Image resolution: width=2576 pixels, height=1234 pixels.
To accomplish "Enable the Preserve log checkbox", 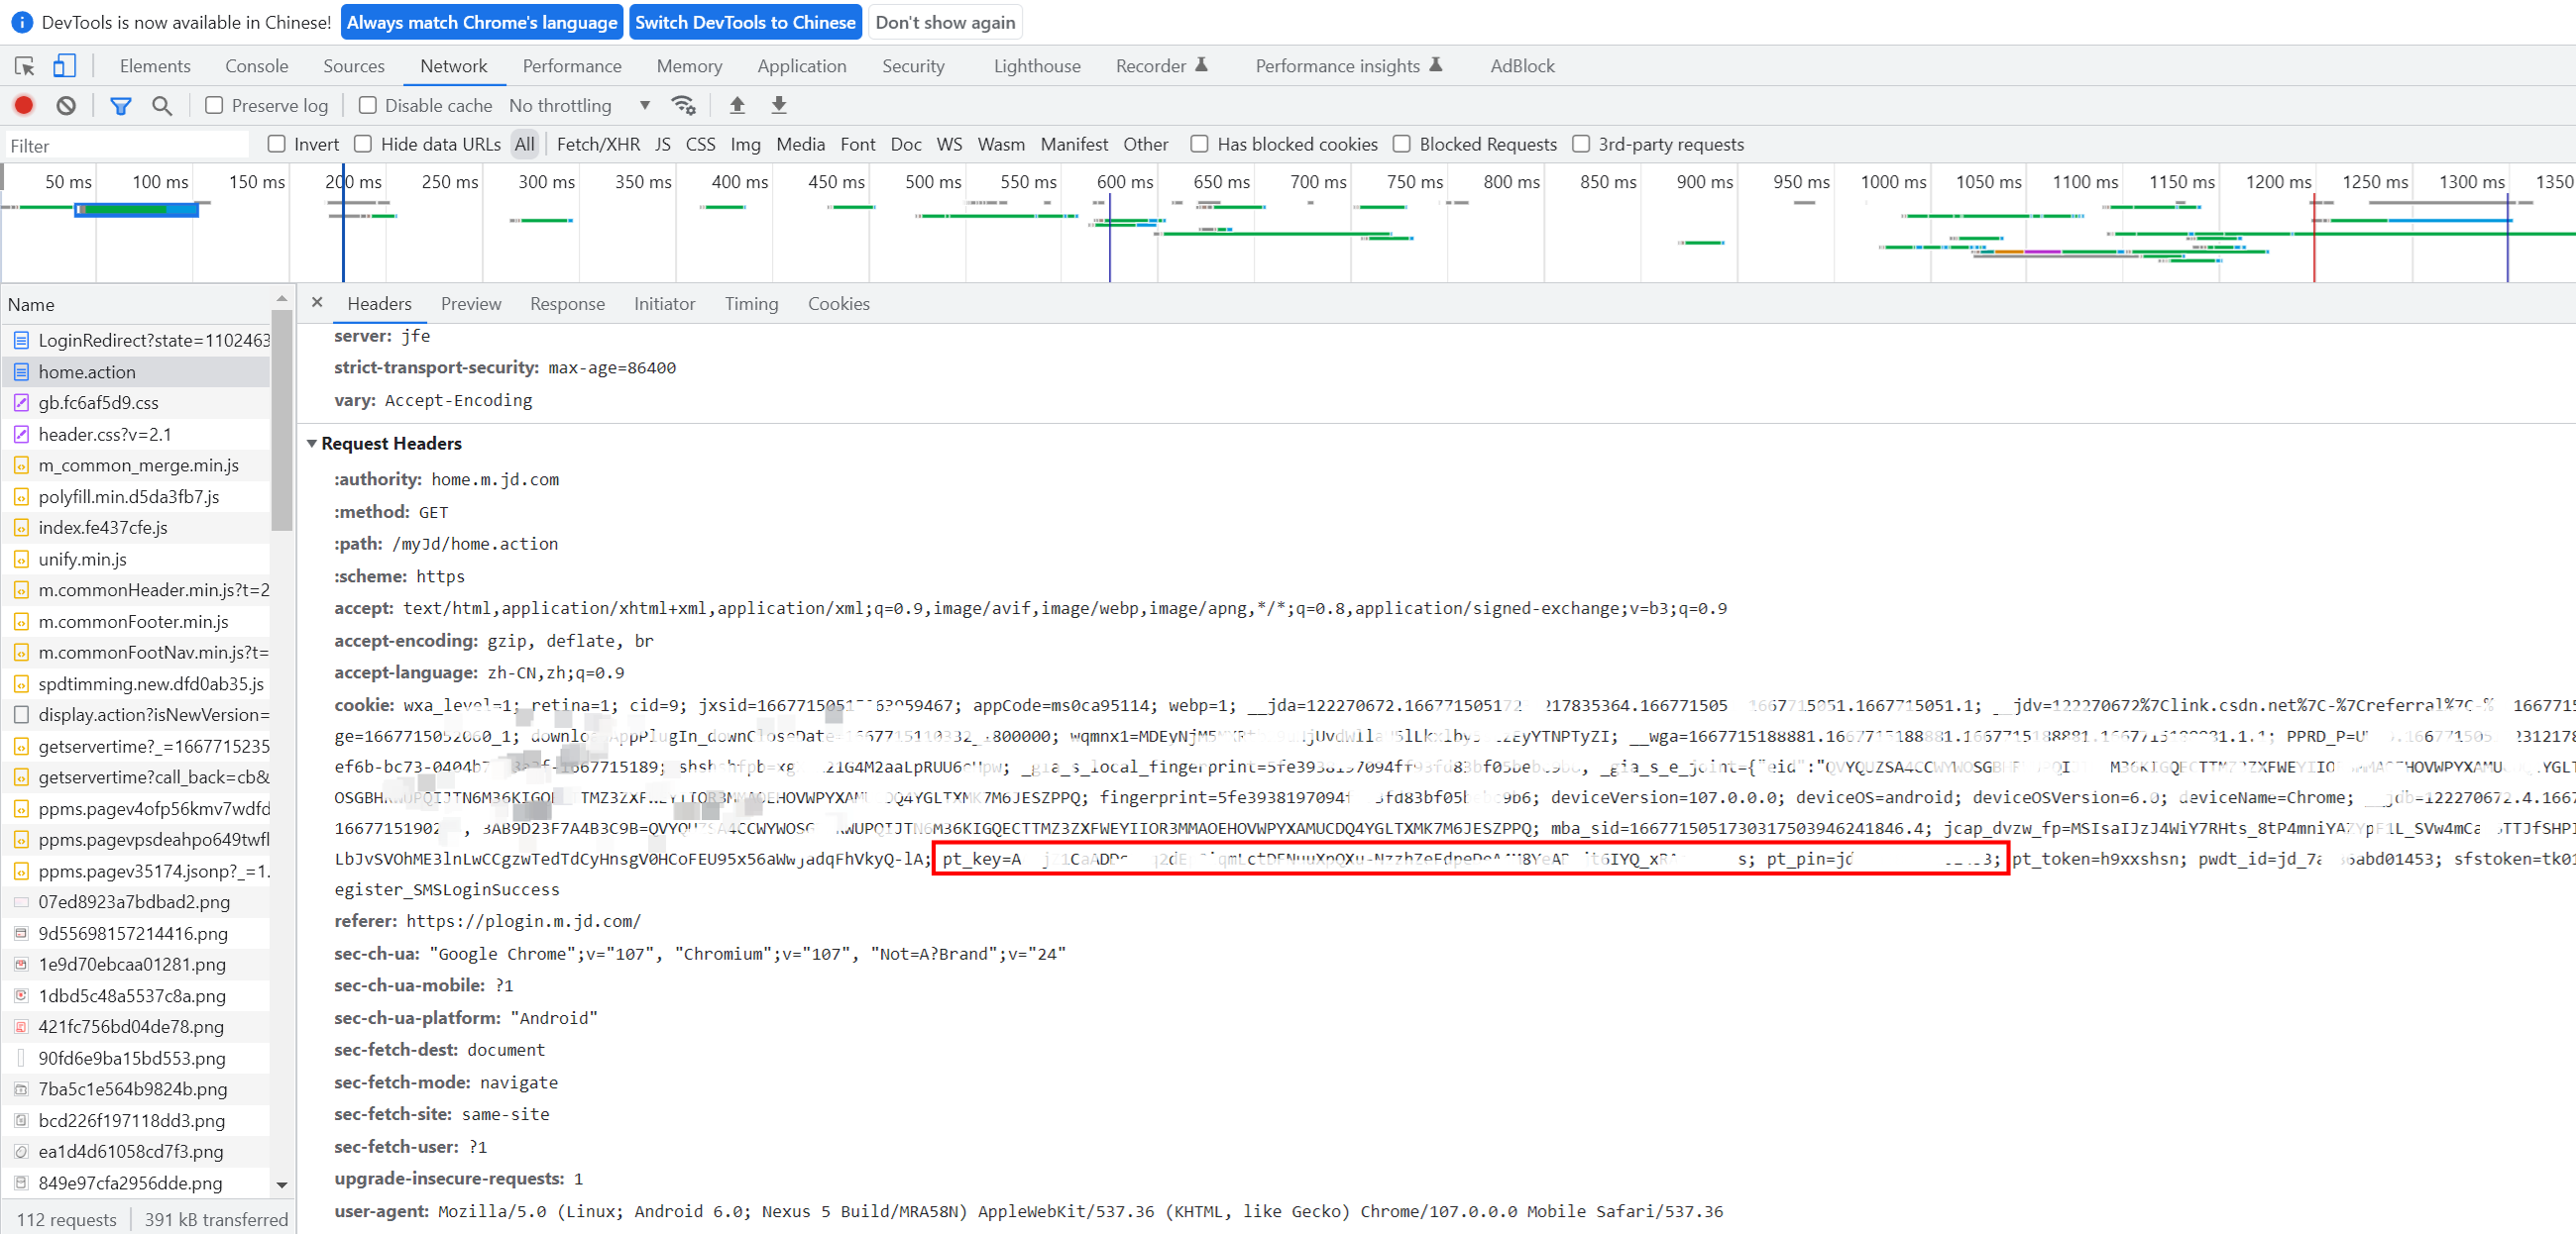I will [214, 105].
